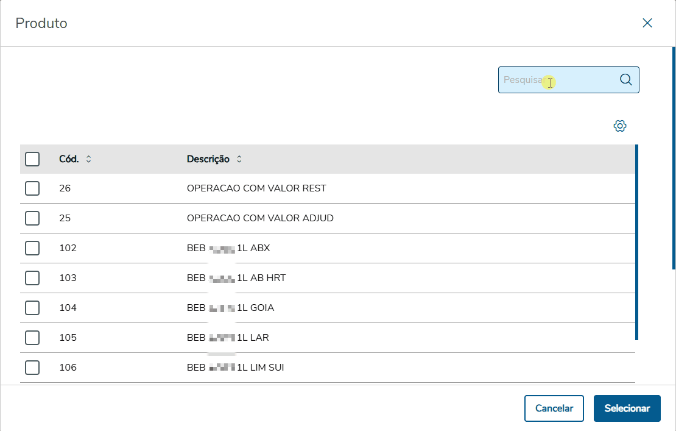Click the search magnifier icon
Image resolution: width=676 pixels, height=431 pixels.
tap(625, 80)
